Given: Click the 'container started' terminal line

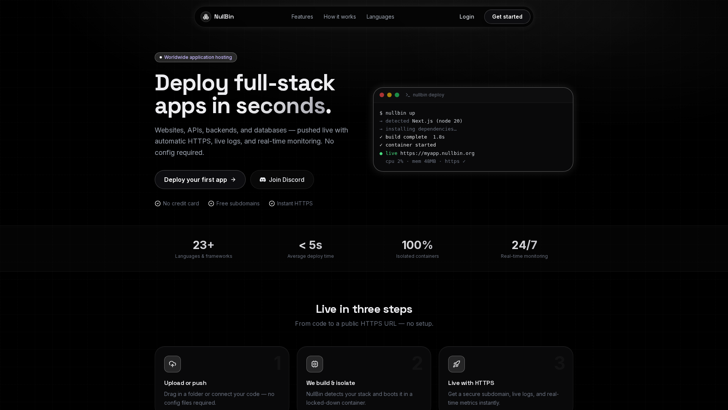Looking at the screenshot, I should point(408,145).
